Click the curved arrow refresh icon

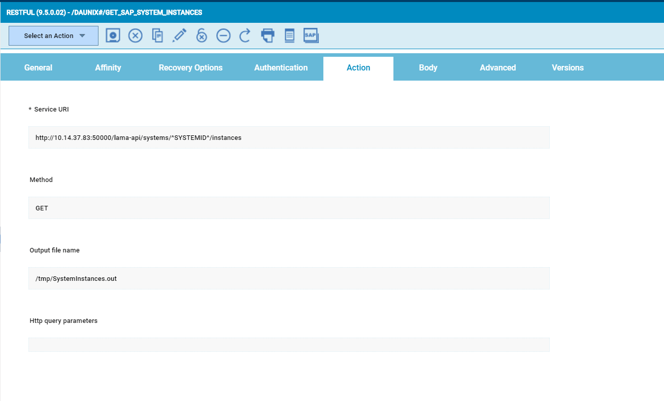click(245, 35)
